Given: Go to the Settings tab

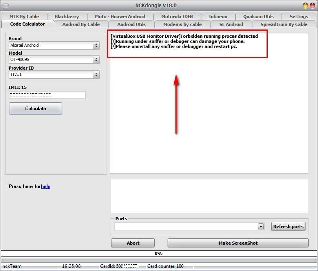Looking at the screenshot, I should 299,17.
